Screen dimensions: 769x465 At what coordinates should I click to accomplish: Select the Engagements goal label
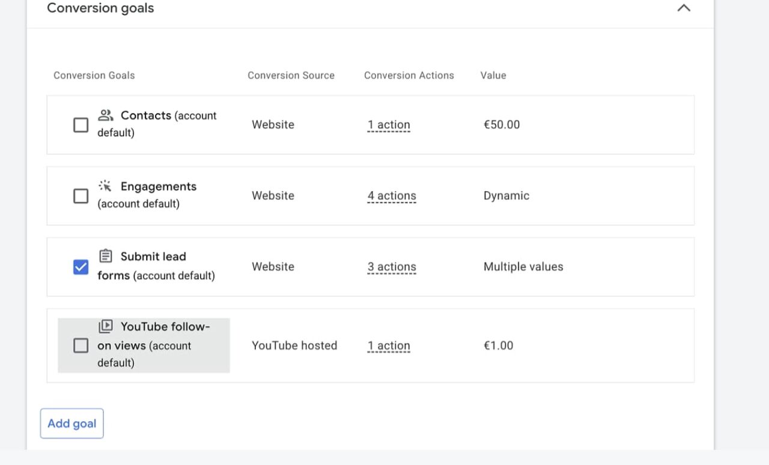coord(147,195)
